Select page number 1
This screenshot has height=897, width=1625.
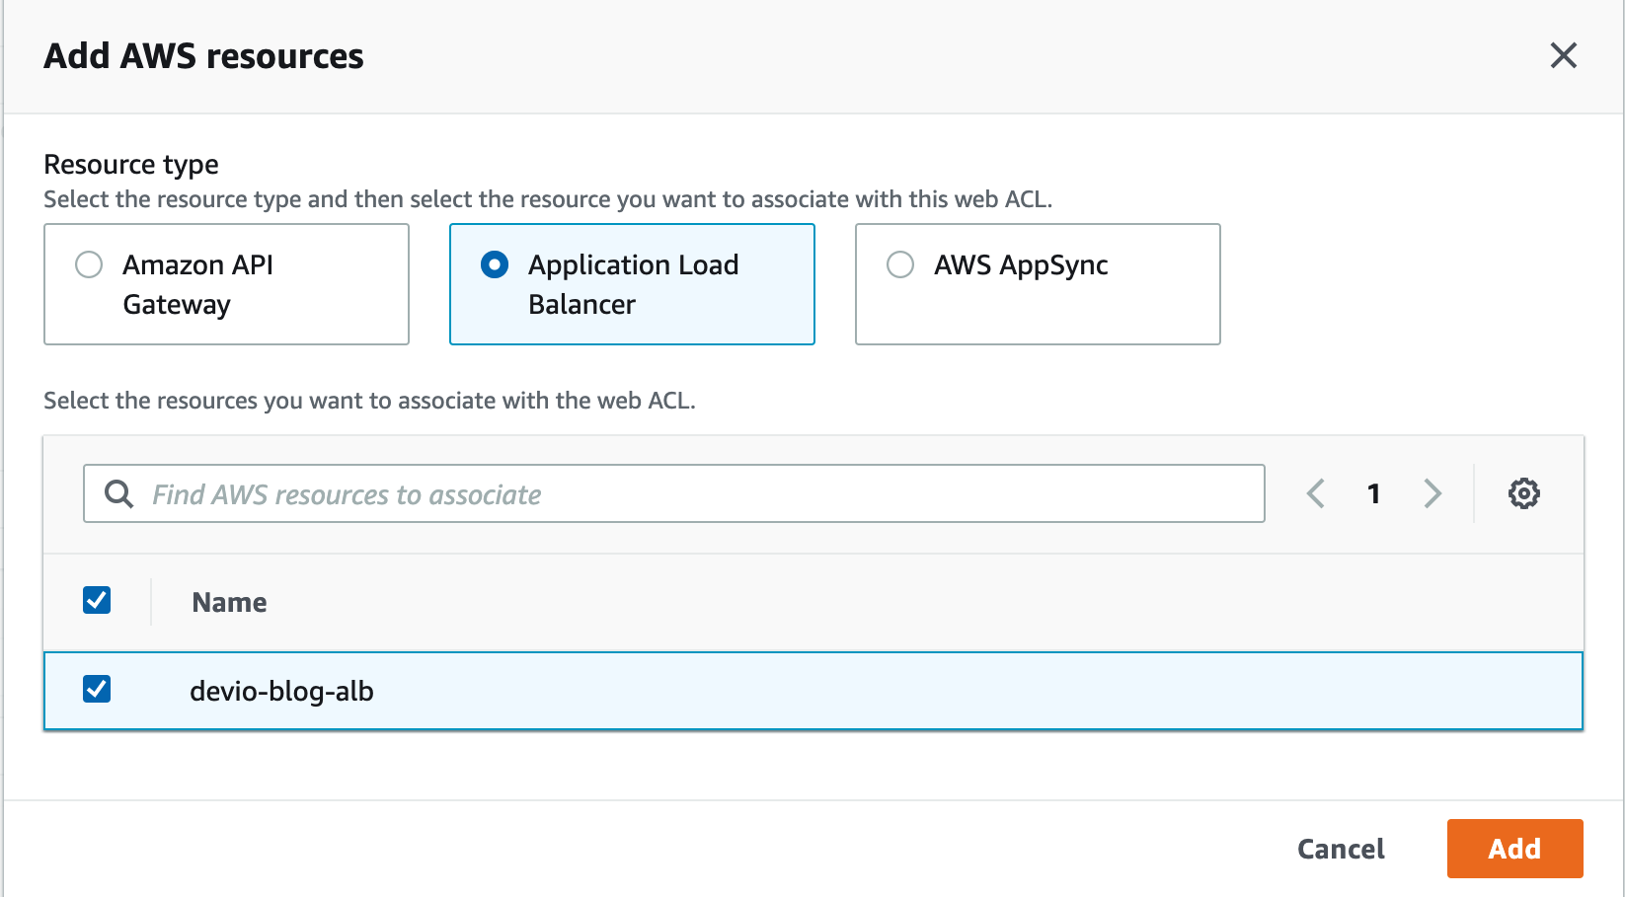(x=1373, y=494)
